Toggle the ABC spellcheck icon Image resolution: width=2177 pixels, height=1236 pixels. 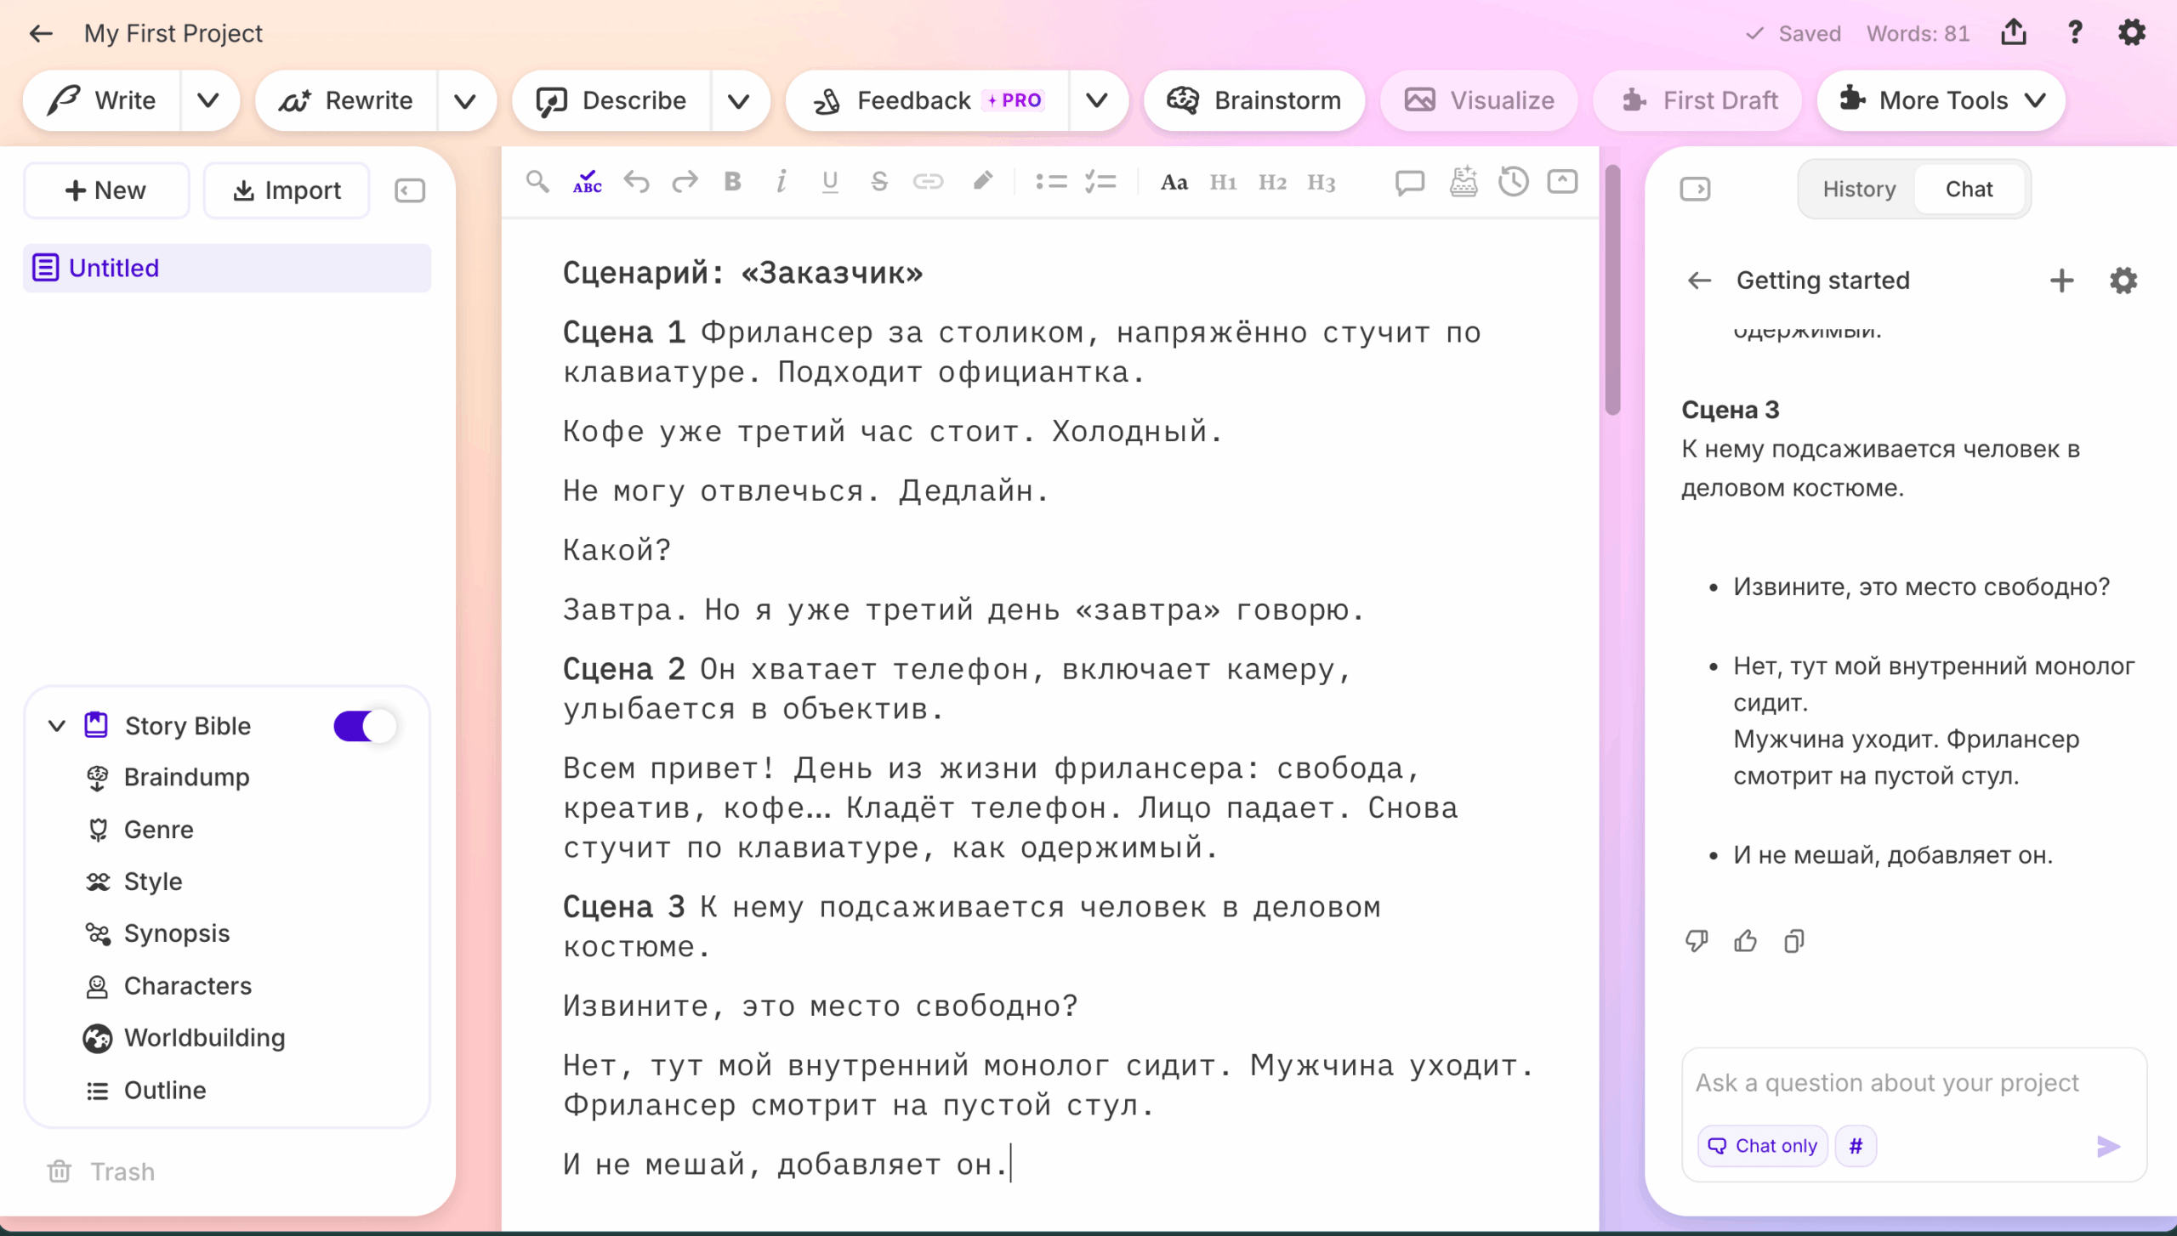pos(587,181)
